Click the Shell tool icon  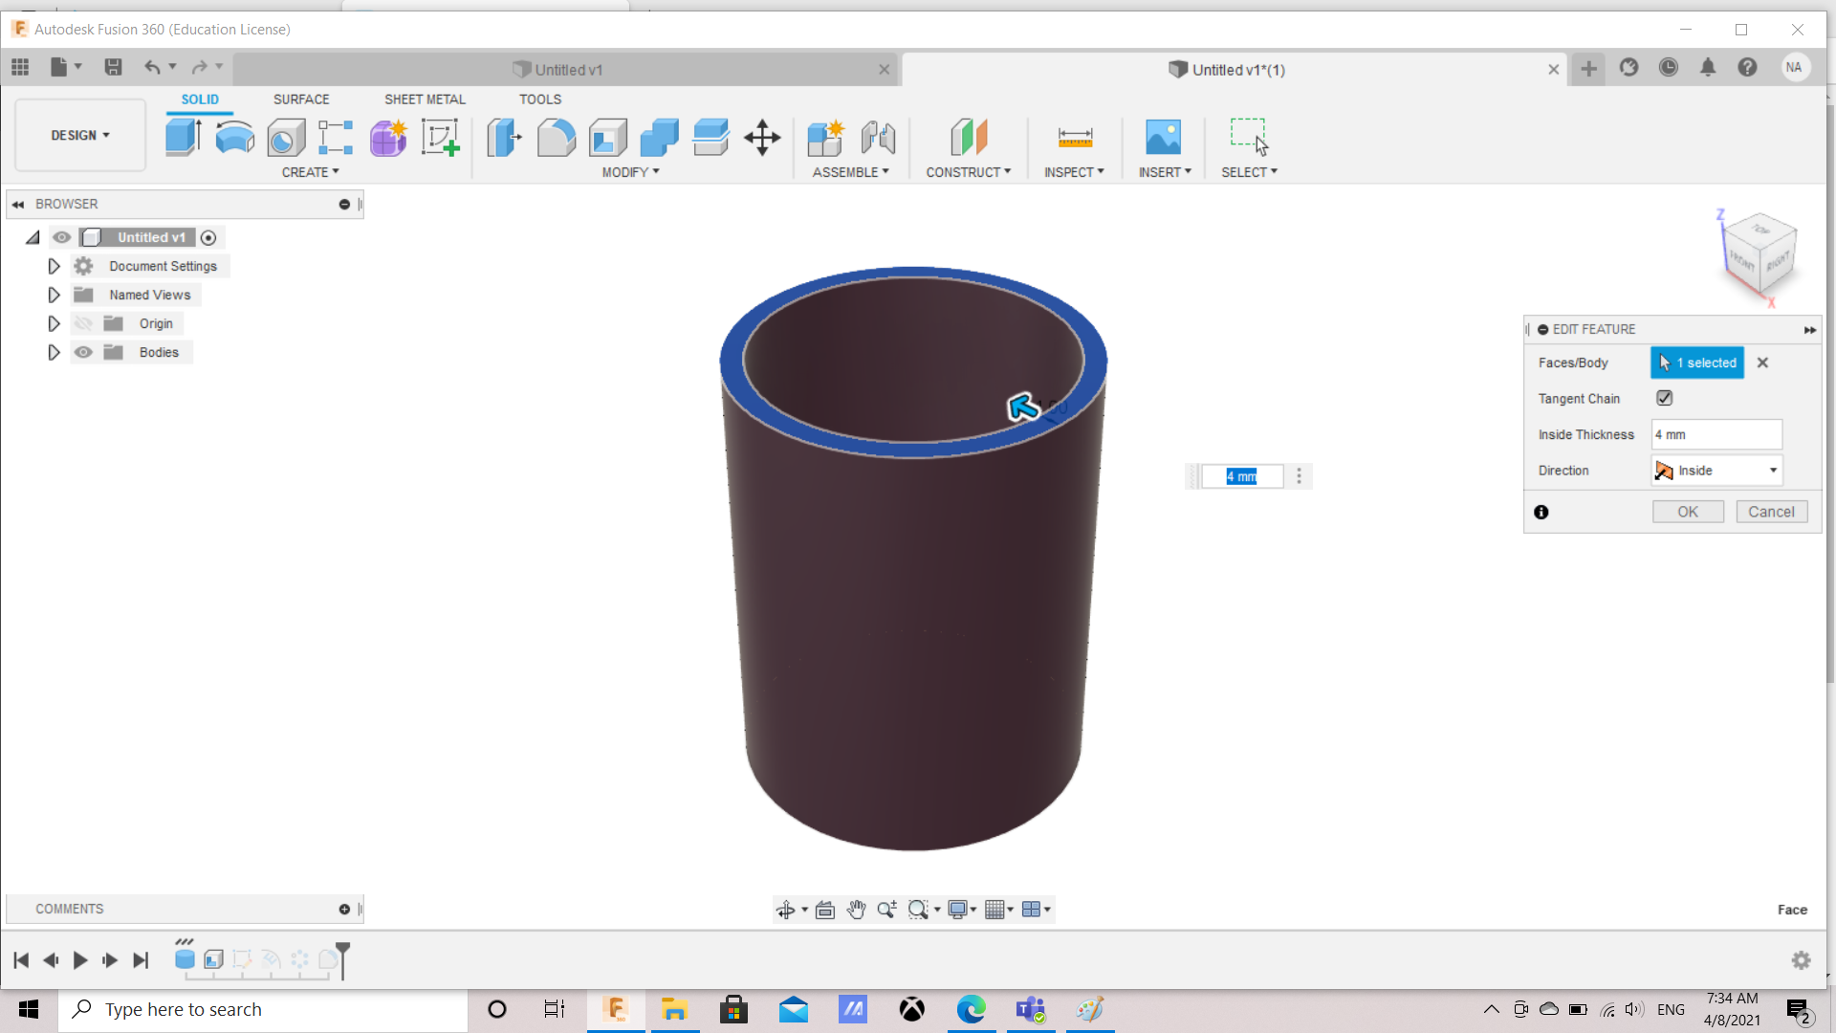point(608,136)
